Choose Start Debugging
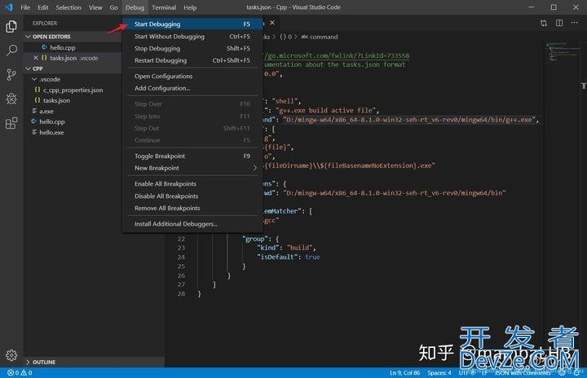This screenshot has height=378, width=587. tap(192, 24)
